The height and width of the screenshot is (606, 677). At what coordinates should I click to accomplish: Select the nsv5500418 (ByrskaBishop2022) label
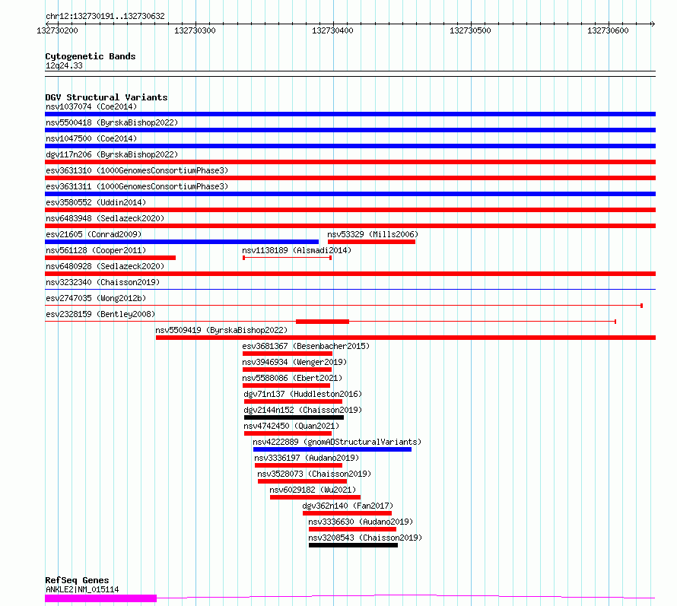pyautogui.click(x=112, y=122)
